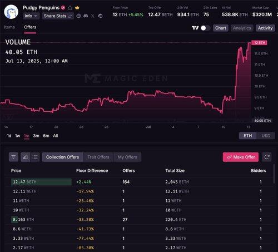Click the offers table vertical scrollbar
The image size is (278, 252).
(274, 174)
